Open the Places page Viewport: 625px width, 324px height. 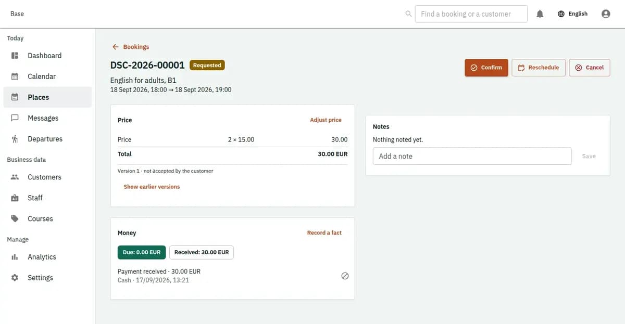coord(47,97)
